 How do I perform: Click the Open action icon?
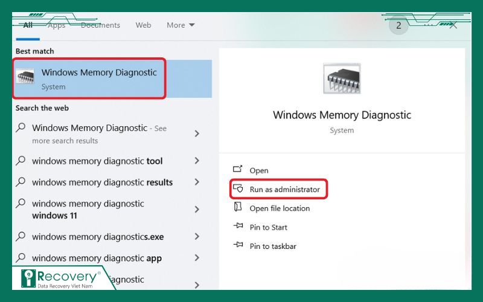237,169
